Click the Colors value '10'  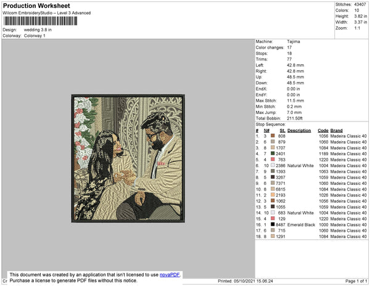tap(356, 10)
